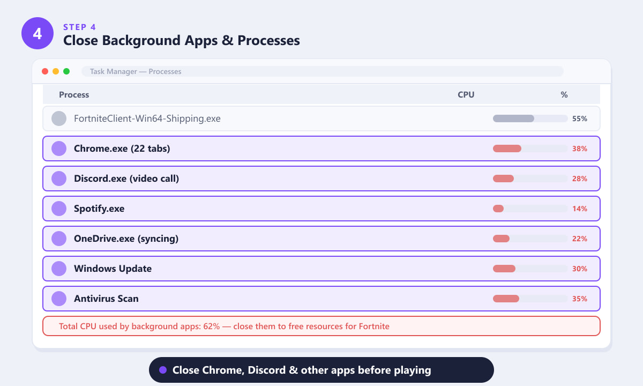Screen dimensions: 643x386
Task: Sort by the CPU column header
Action: click(x=466, y=94)
